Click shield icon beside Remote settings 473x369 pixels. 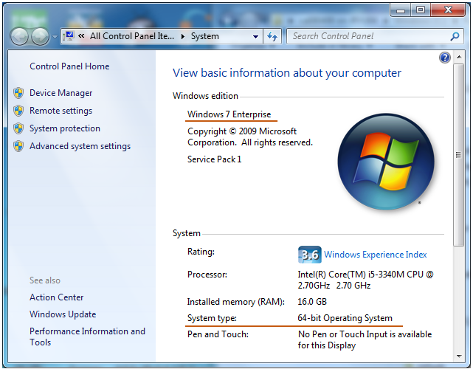18,111
